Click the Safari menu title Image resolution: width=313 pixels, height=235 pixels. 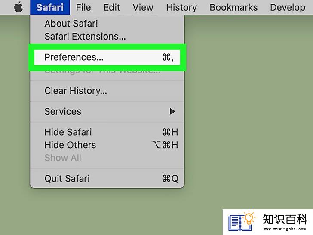pos(50,7)
